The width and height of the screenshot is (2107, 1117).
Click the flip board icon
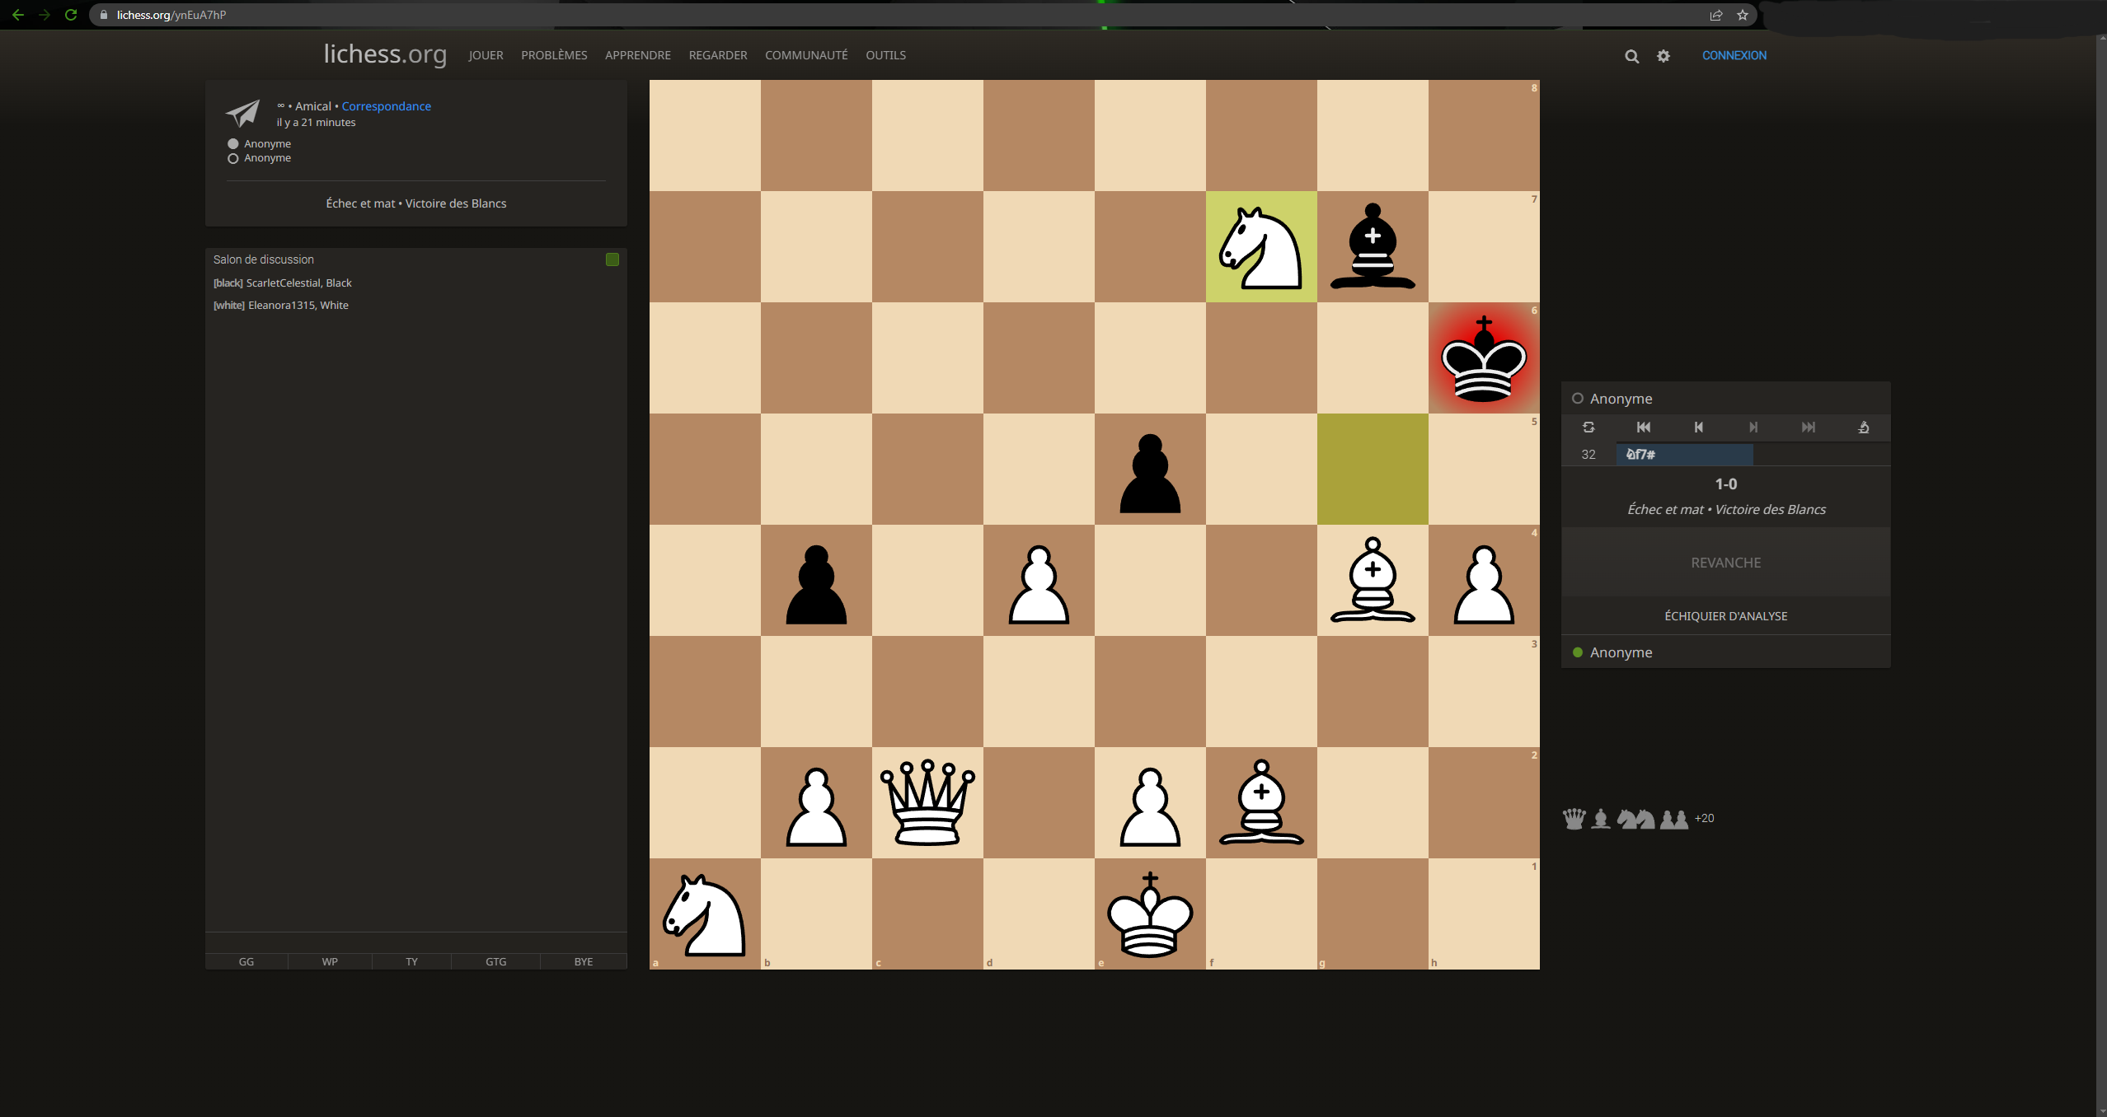(x=1588, y=427)
